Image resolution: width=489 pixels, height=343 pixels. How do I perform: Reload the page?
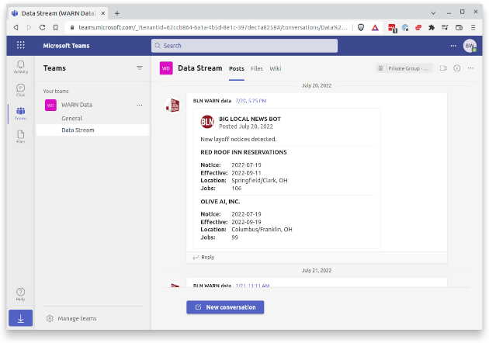(x=43, y=27)
